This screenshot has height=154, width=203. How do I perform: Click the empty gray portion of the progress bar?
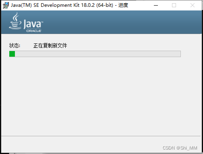(x=98, y=54)
